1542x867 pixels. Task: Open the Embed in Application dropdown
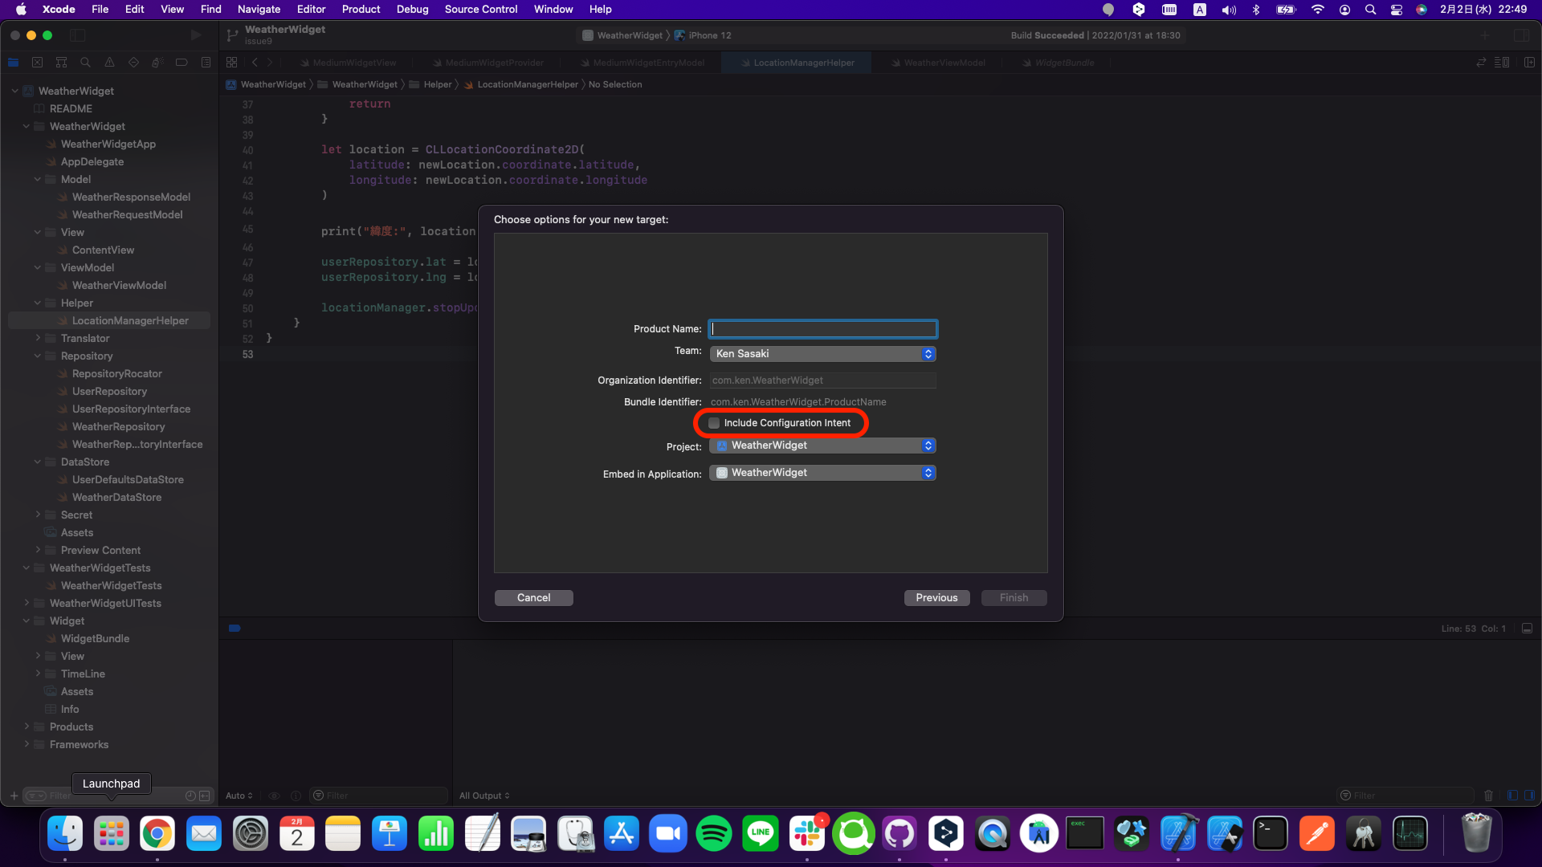click(822, 473)
